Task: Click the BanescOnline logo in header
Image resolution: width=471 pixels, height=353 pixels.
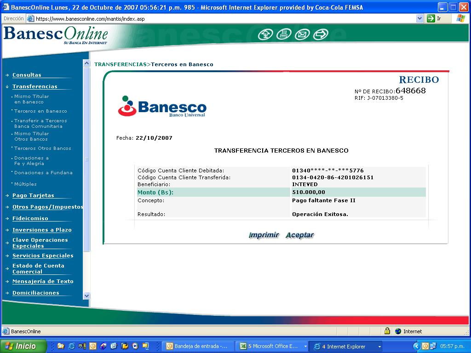Action: pyautogui.click(x=56, y=35)
